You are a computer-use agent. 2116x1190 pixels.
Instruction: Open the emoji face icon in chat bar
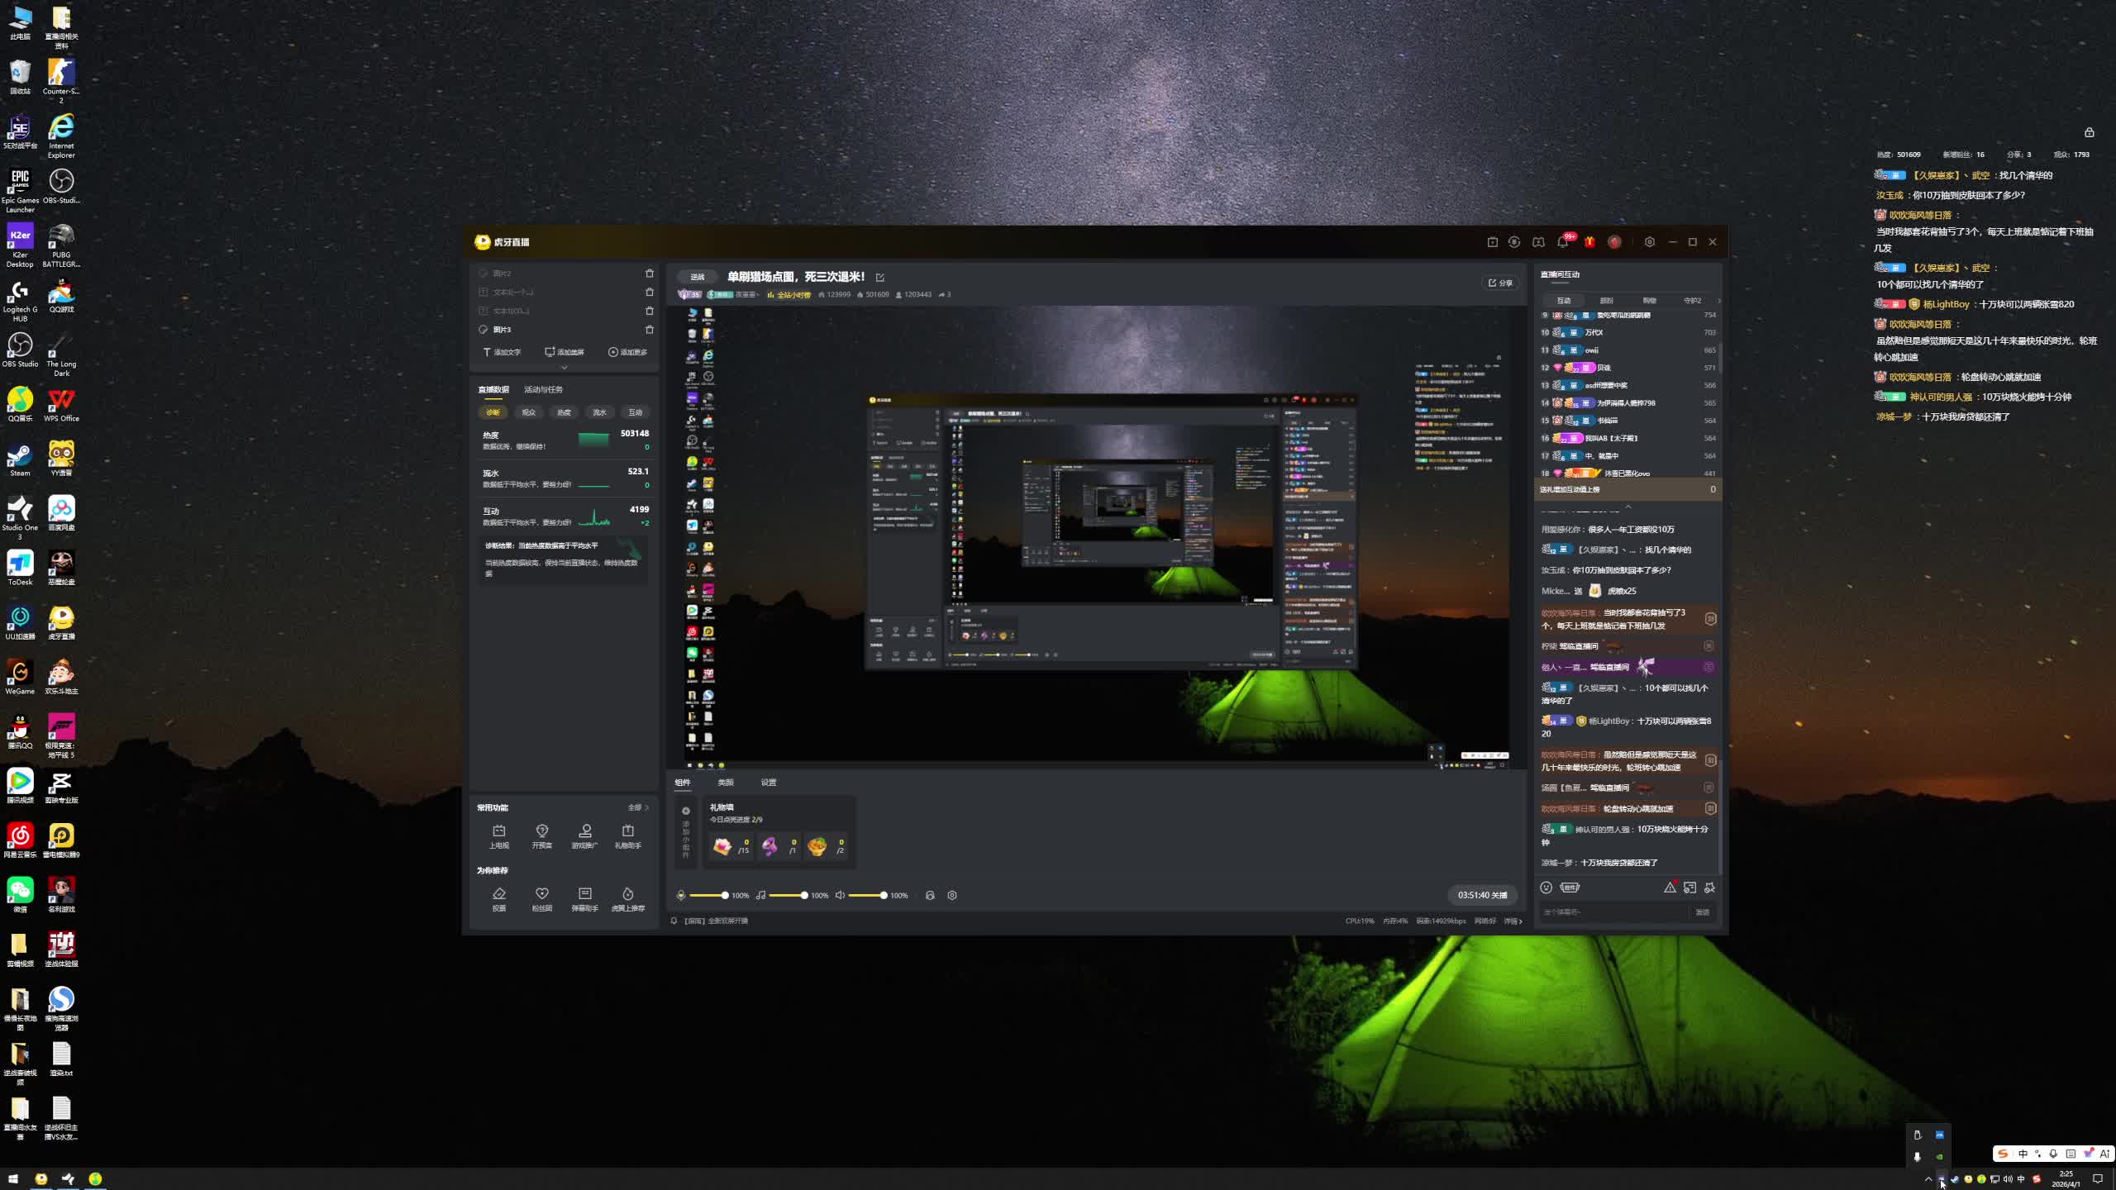(x=1546, y=888)
